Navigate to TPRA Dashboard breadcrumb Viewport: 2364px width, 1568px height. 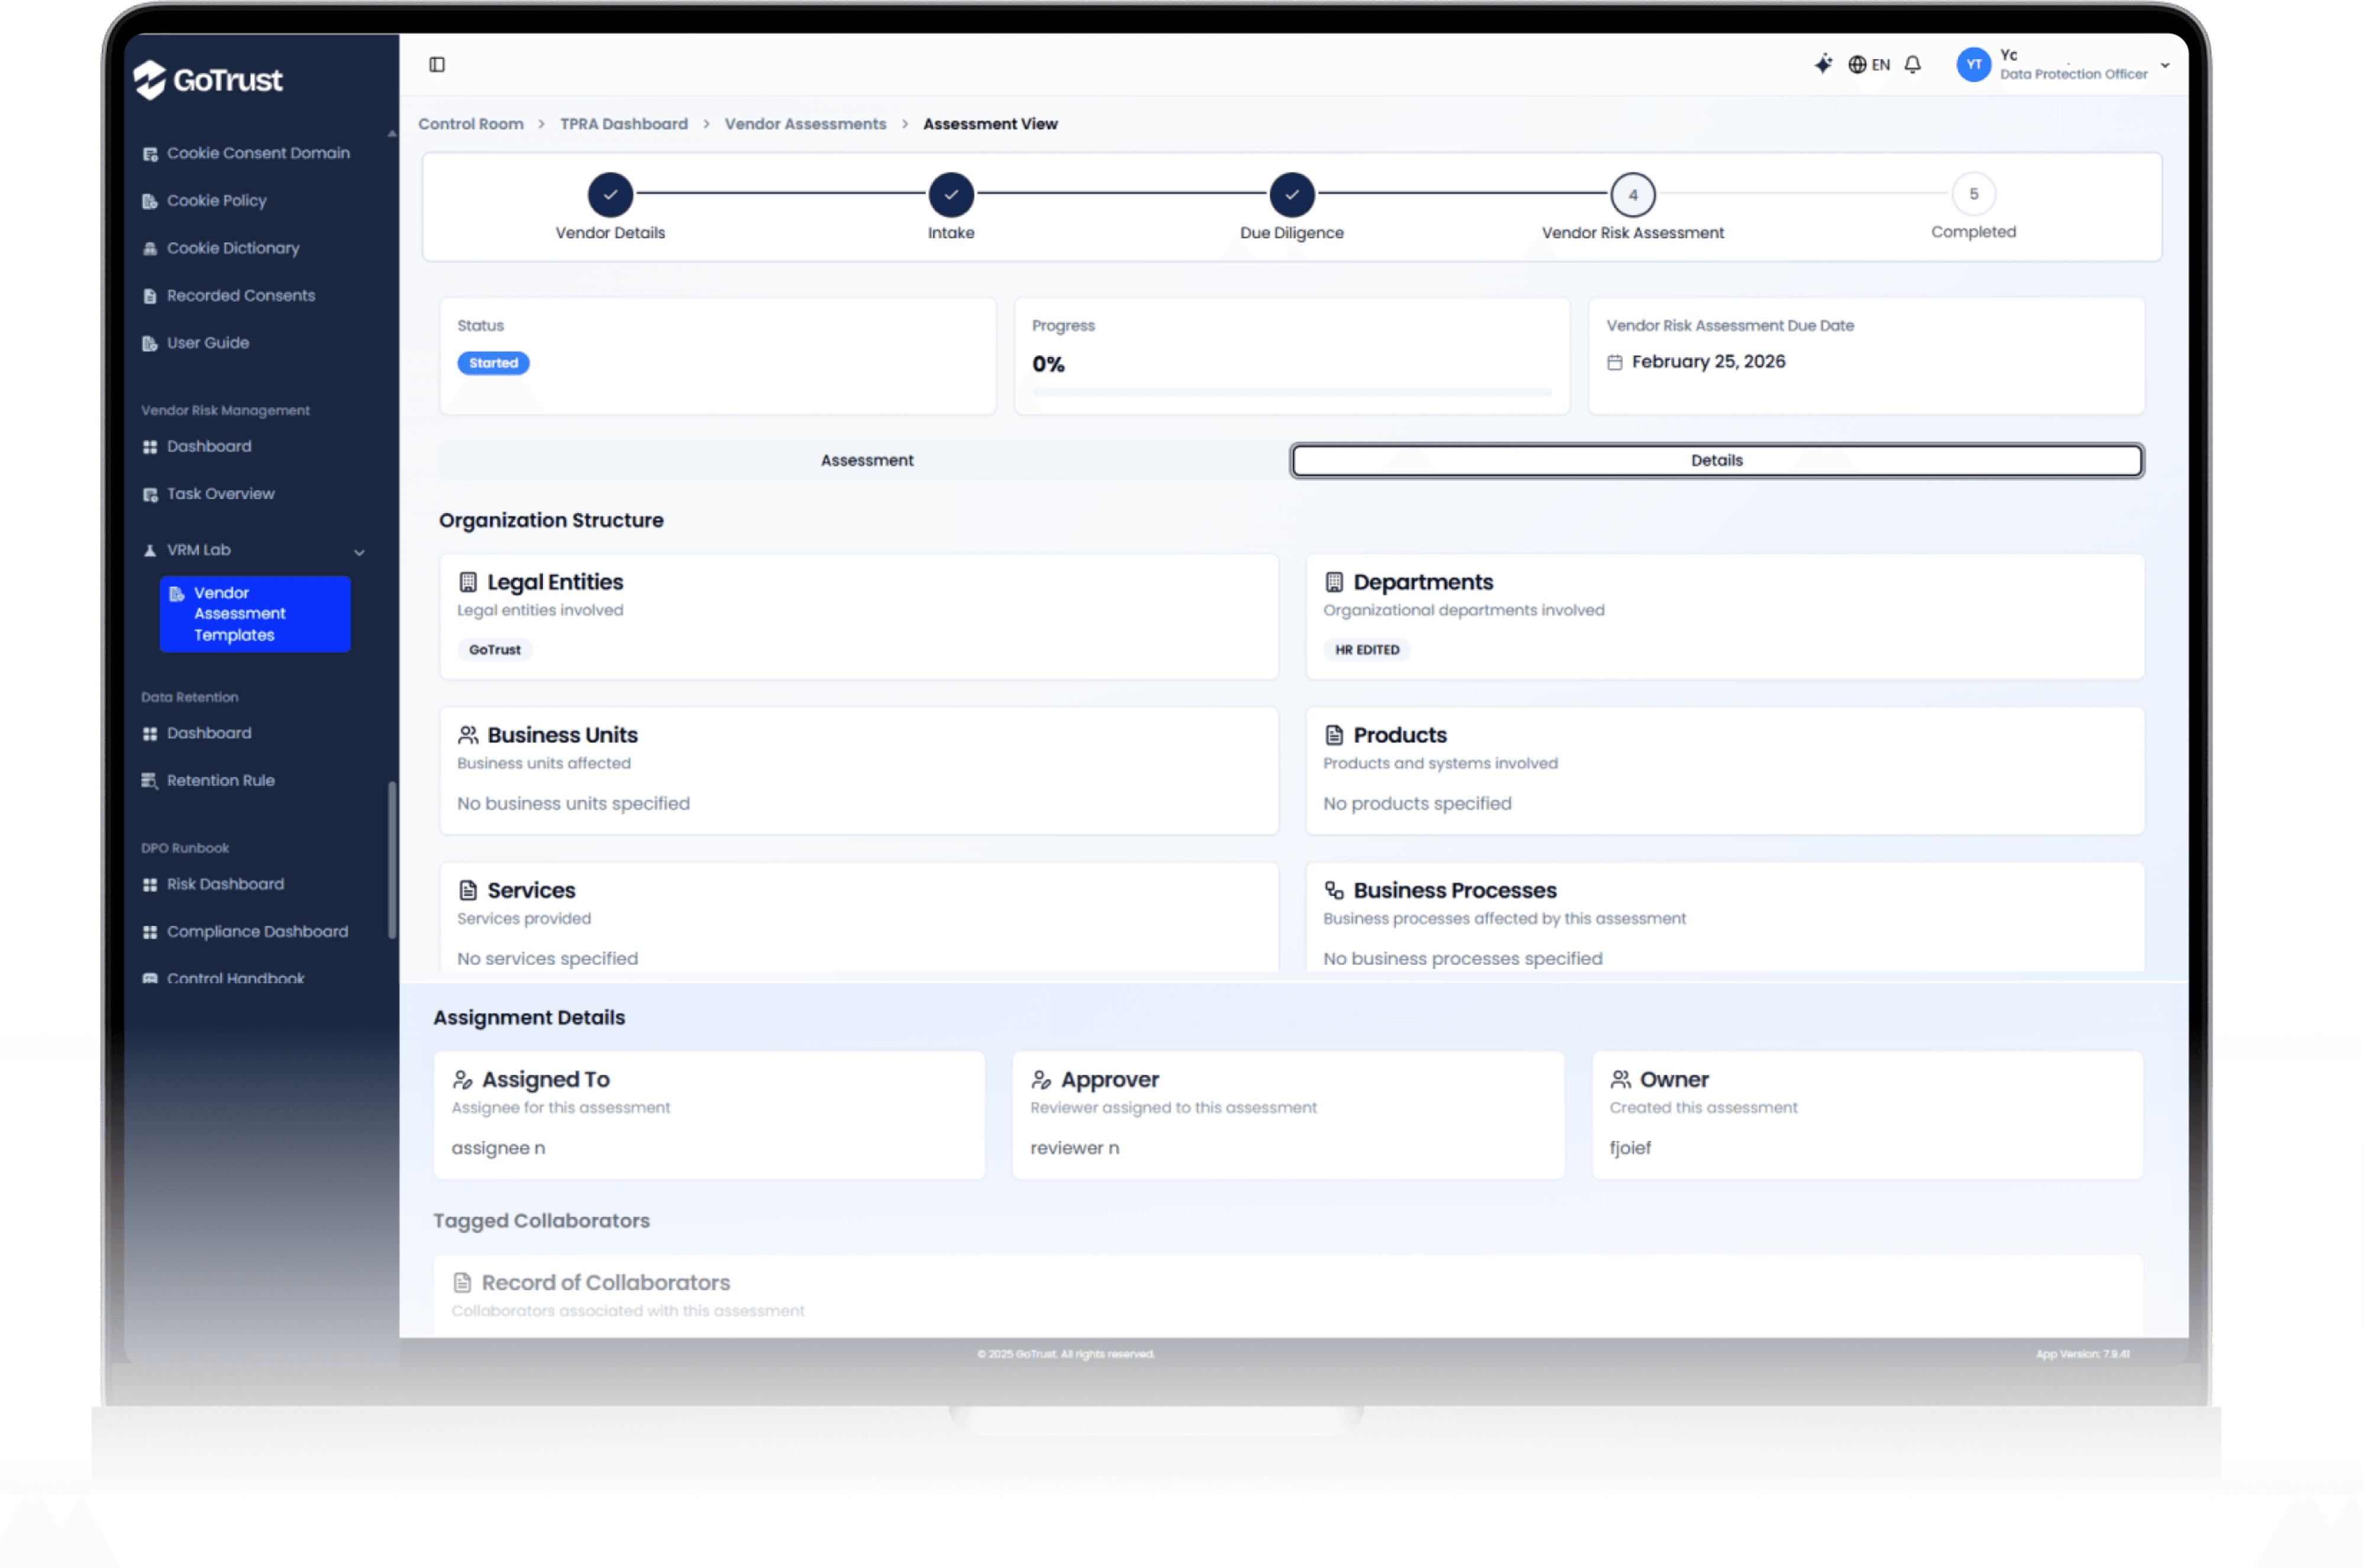click(624, 124)
